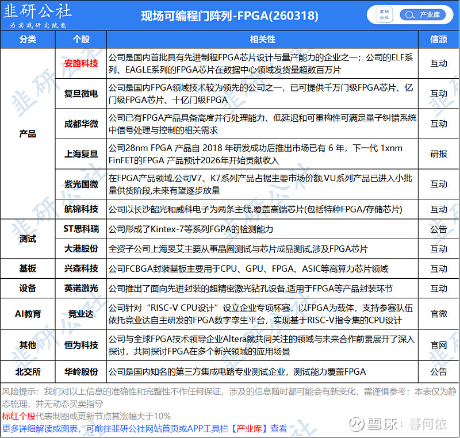Click the 研报 source for 上海复旦
Image resolution: width=460 pixels, height=438 pixels.
point(439,154)
